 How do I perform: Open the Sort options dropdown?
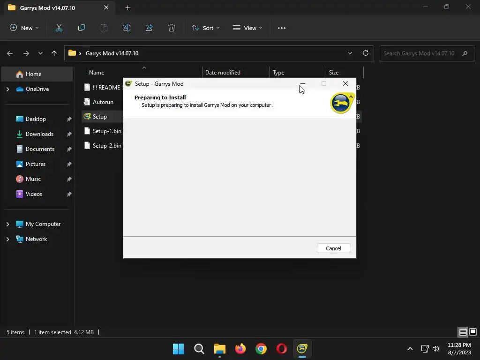click(206, 28)
